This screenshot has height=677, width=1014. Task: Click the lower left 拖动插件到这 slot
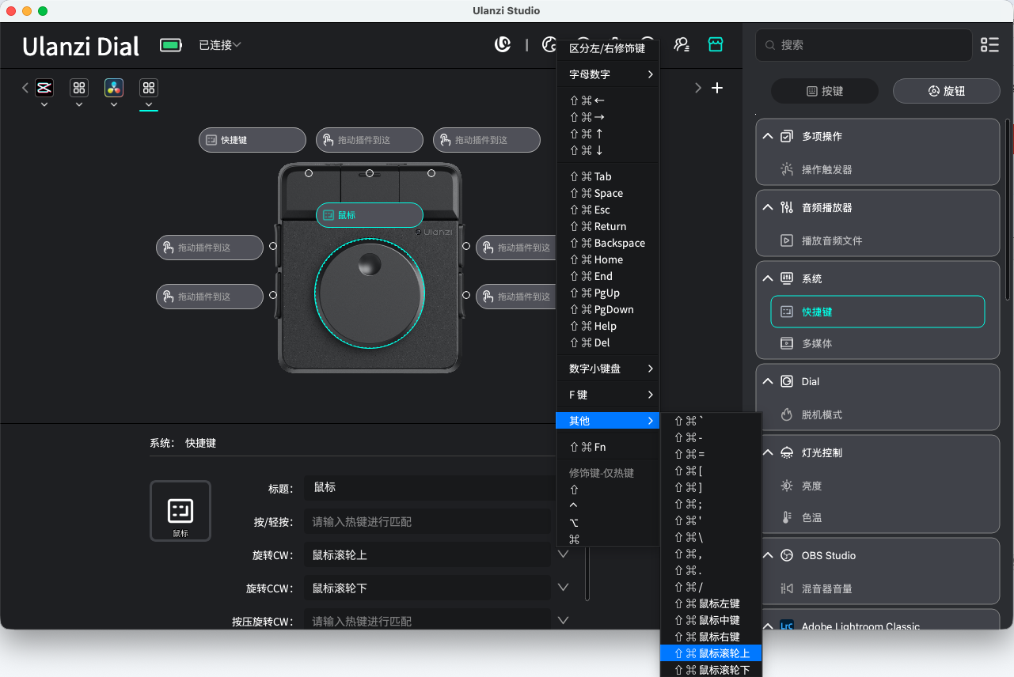tap(210, 297)
